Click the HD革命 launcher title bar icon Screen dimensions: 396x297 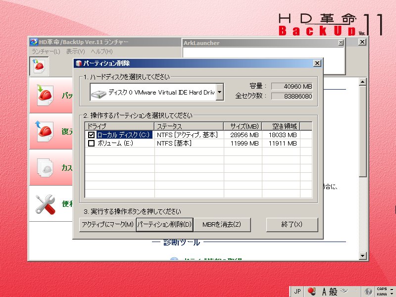[34, 42]
